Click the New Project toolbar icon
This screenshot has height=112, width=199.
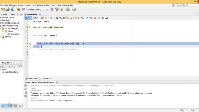[3, 9]
